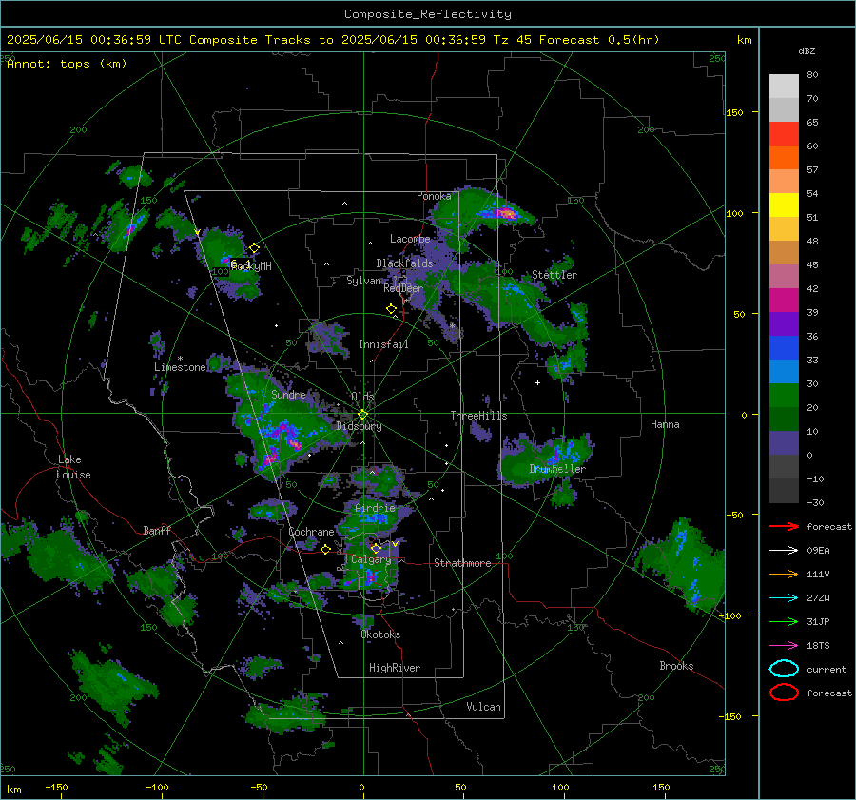Click the Limestone label
Image resolution: width=856 pixels, height=800 pixels.
point(180,367)
